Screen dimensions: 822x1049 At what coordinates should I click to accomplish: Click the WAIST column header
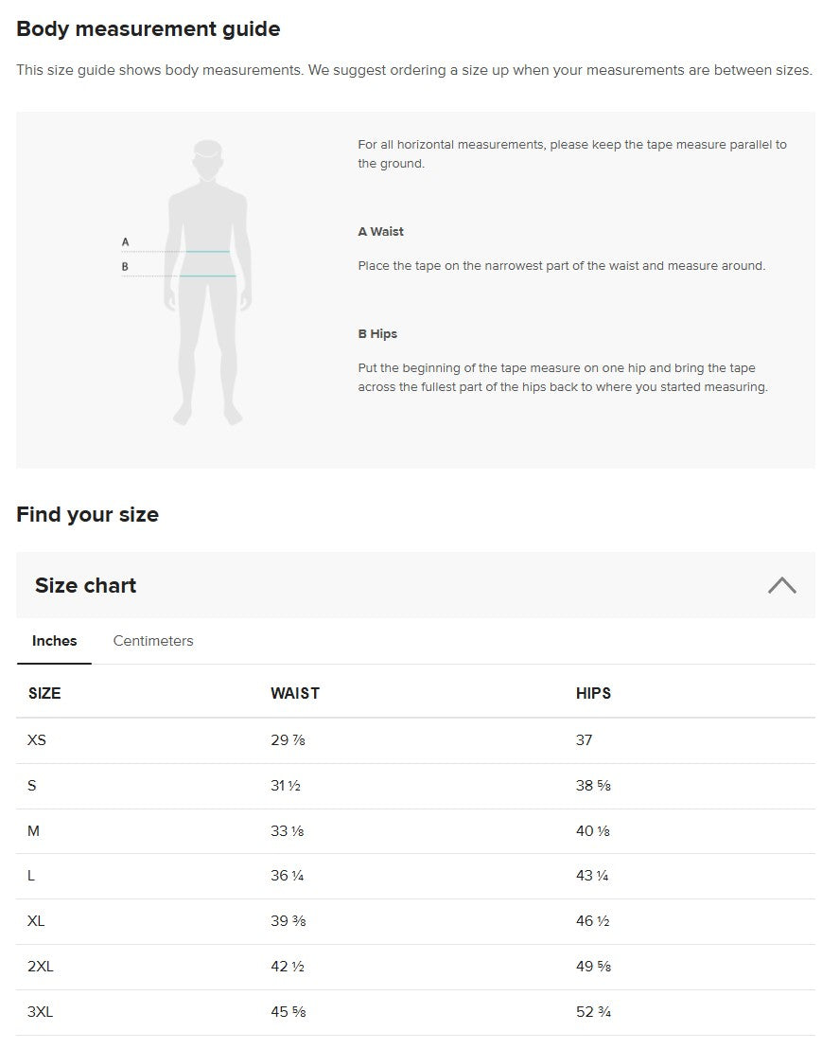[295, 693]
